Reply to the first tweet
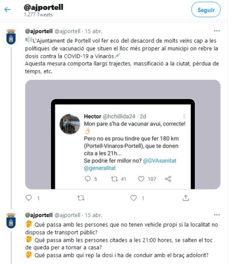231x264 pixels. [28, 198]
